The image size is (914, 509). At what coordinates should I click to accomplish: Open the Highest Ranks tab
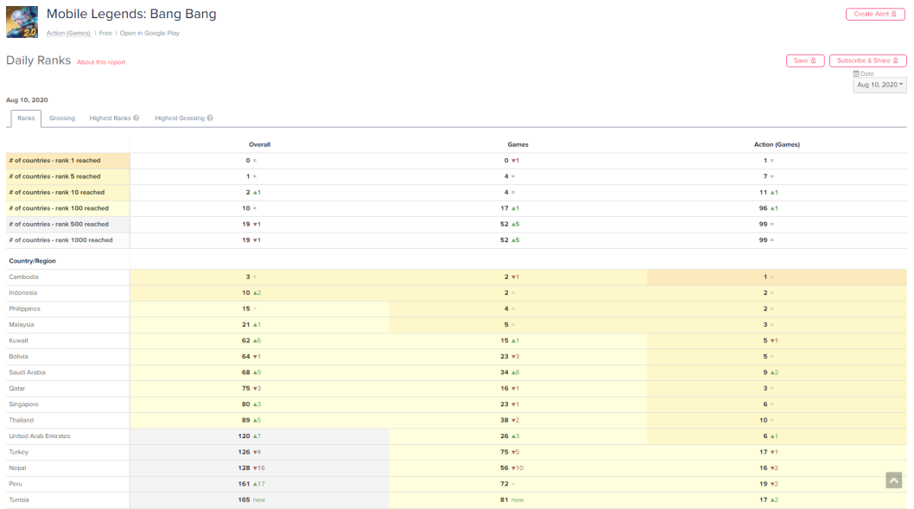tap(111, 118)
